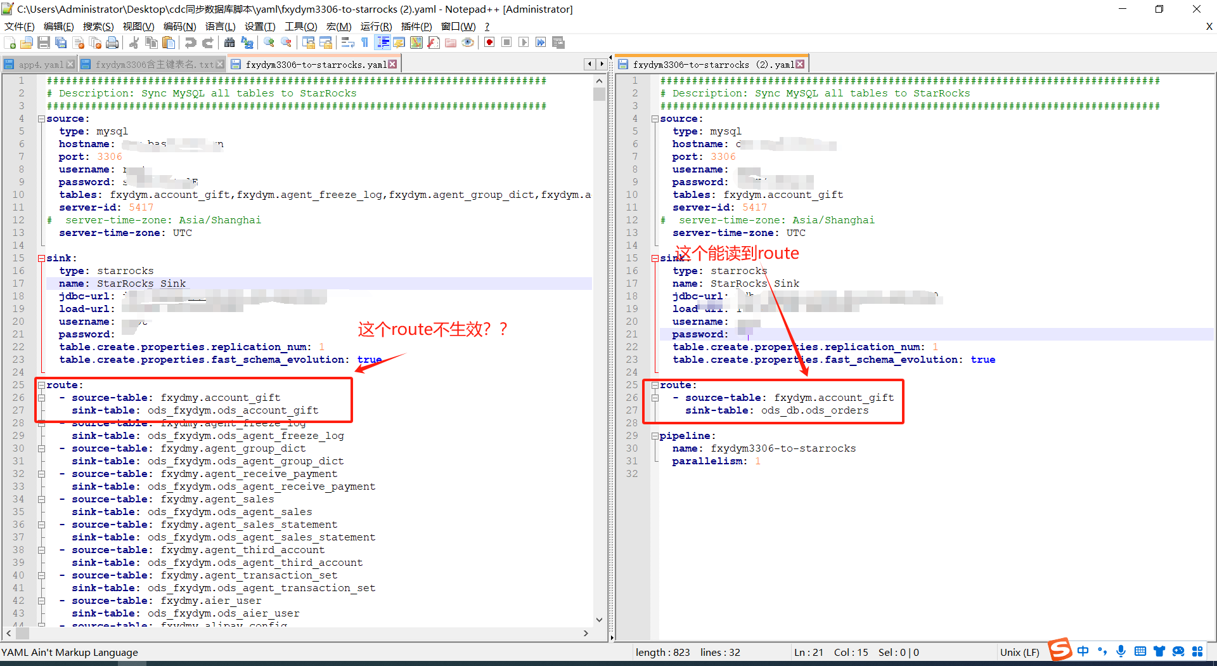Toggle Chinese/English input mode 中
1217x666 pixels.
(1083, 651)
